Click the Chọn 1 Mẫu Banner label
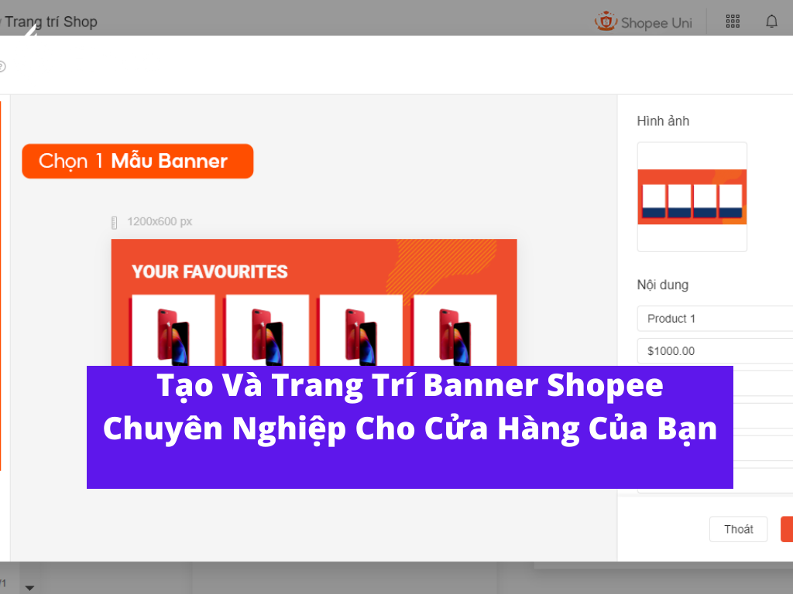Viewport: 793px width, 594px height. (x=137, y=161)
